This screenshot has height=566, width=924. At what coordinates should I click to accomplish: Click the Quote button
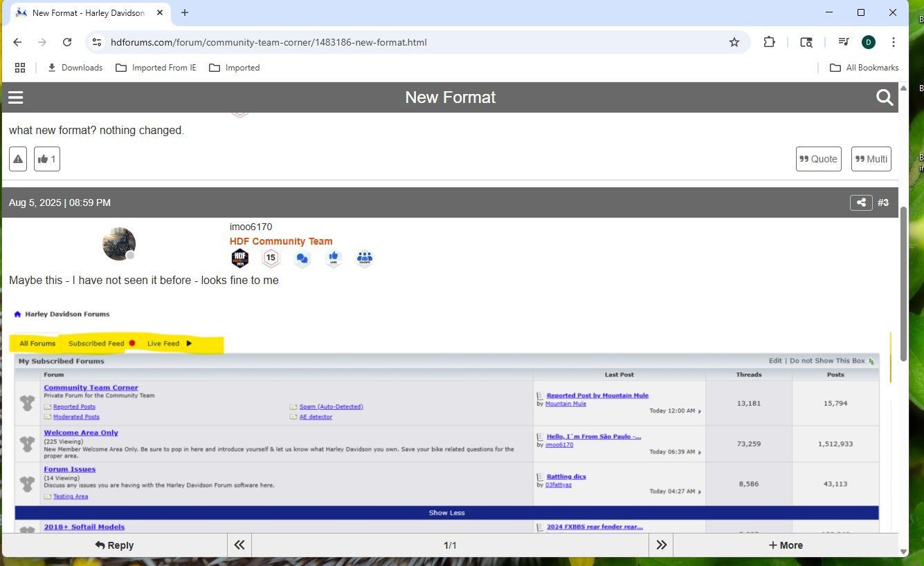(x=818, y=159)
